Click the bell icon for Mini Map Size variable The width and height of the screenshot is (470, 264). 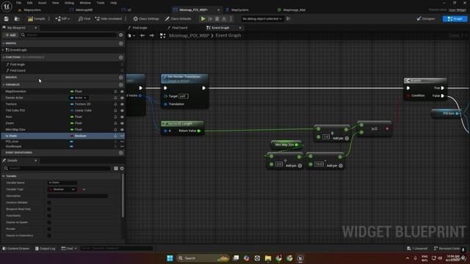point(115,130)
